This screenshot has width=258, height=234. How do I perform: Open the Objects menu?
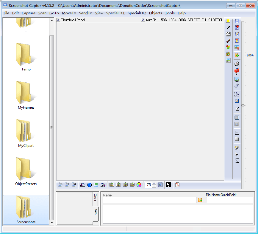155,13
